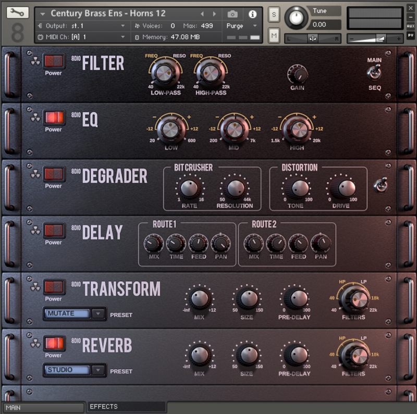Click the snapshot camera icon
The height and width of the screenshot is (414, 417).
pos(232,14)
